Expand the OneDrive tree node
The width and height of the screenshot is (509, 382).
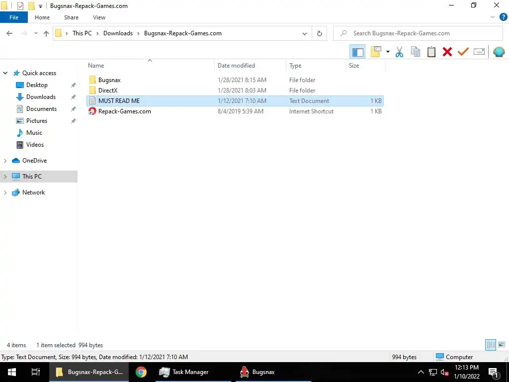5,161
